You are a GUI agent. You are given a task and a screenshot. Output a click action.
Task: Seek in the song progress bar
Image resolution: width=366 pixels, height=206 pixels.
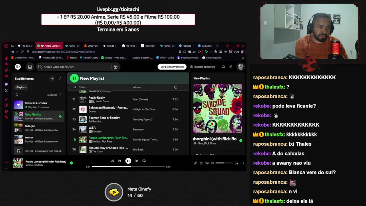tap(128, 167)
